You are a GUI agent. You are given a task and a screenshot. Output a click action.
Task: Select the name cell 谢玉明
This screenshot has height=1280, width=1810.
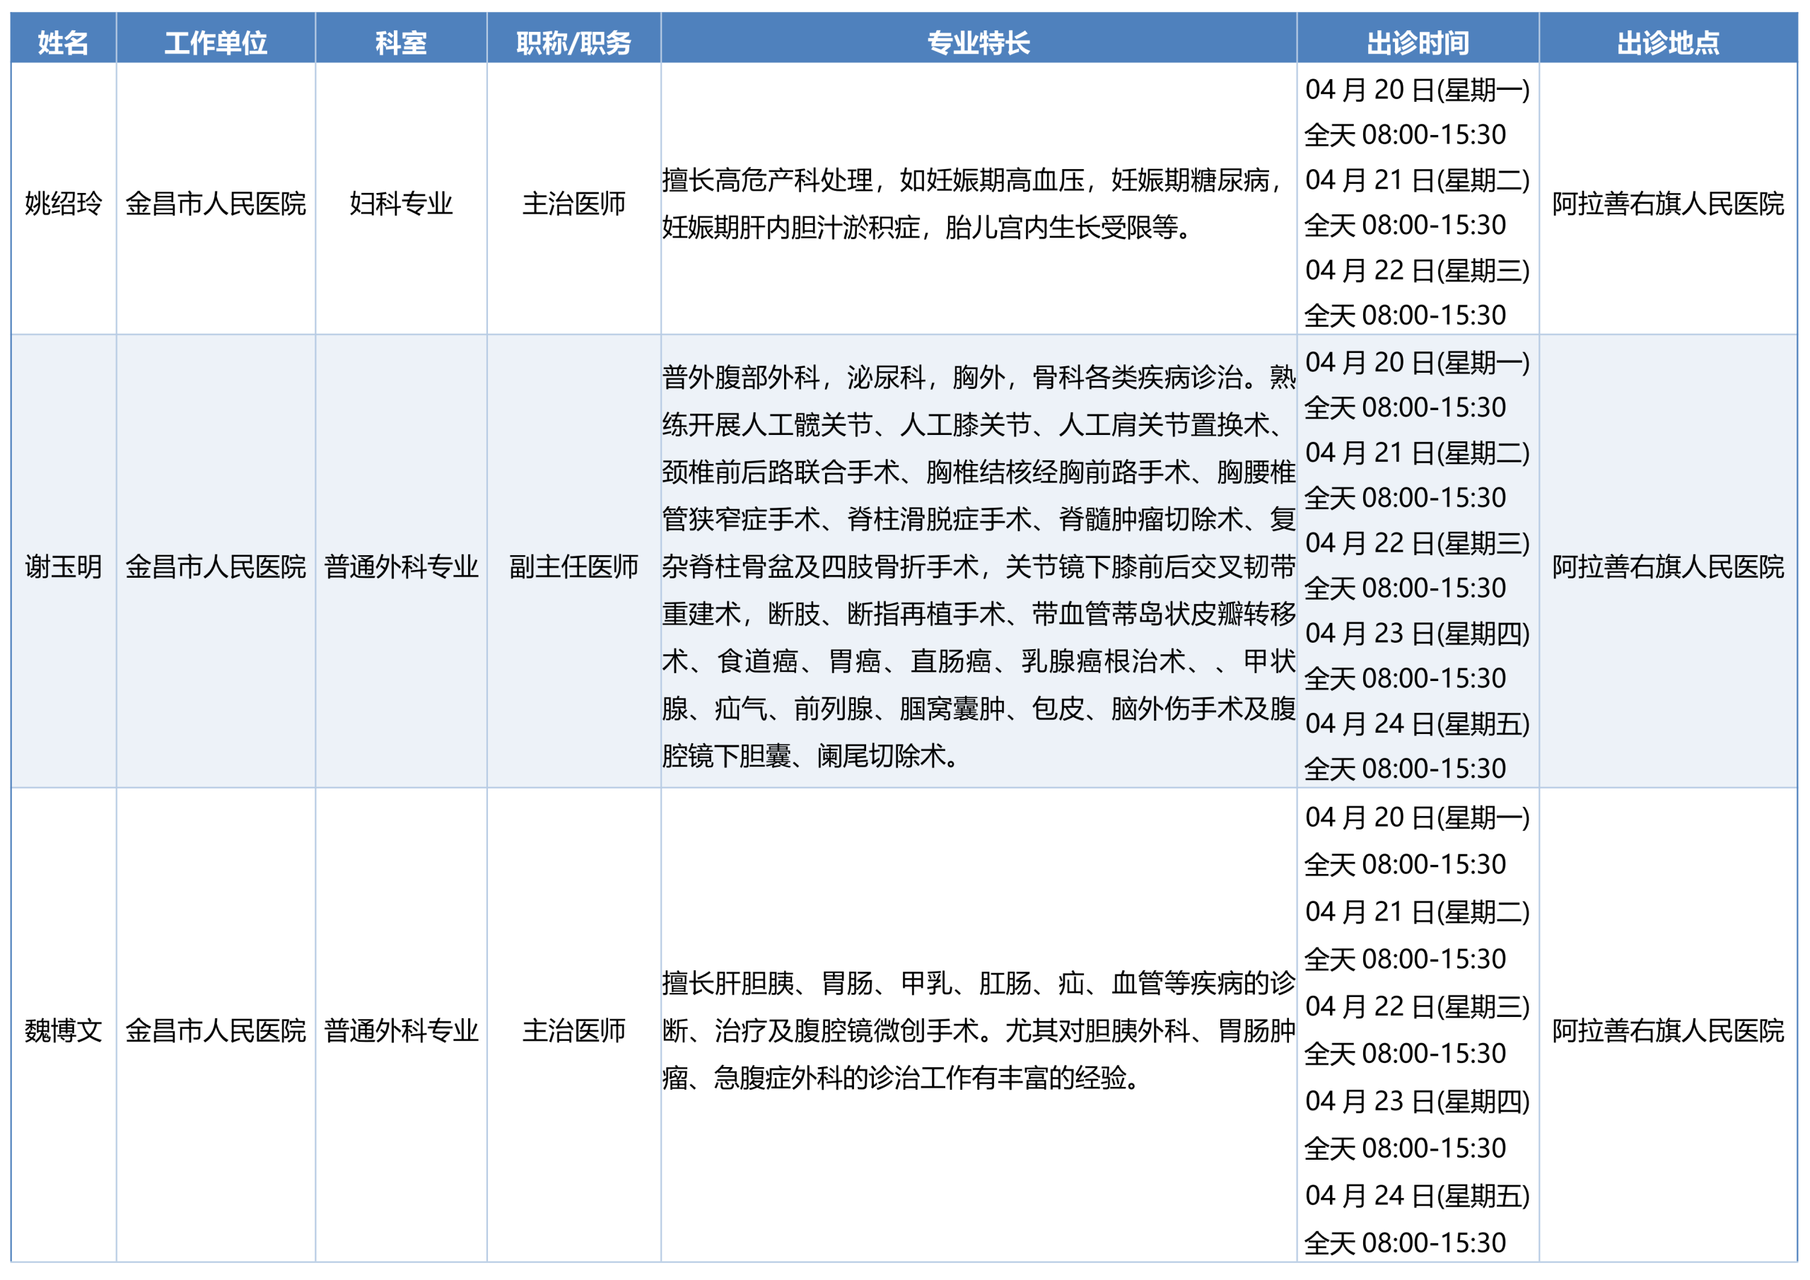(63, 566)
